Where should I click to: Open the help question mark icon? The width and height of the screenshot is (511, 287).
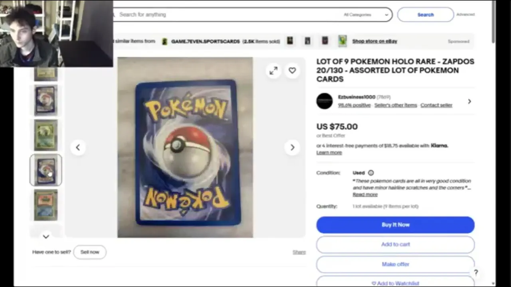(476, 273)
